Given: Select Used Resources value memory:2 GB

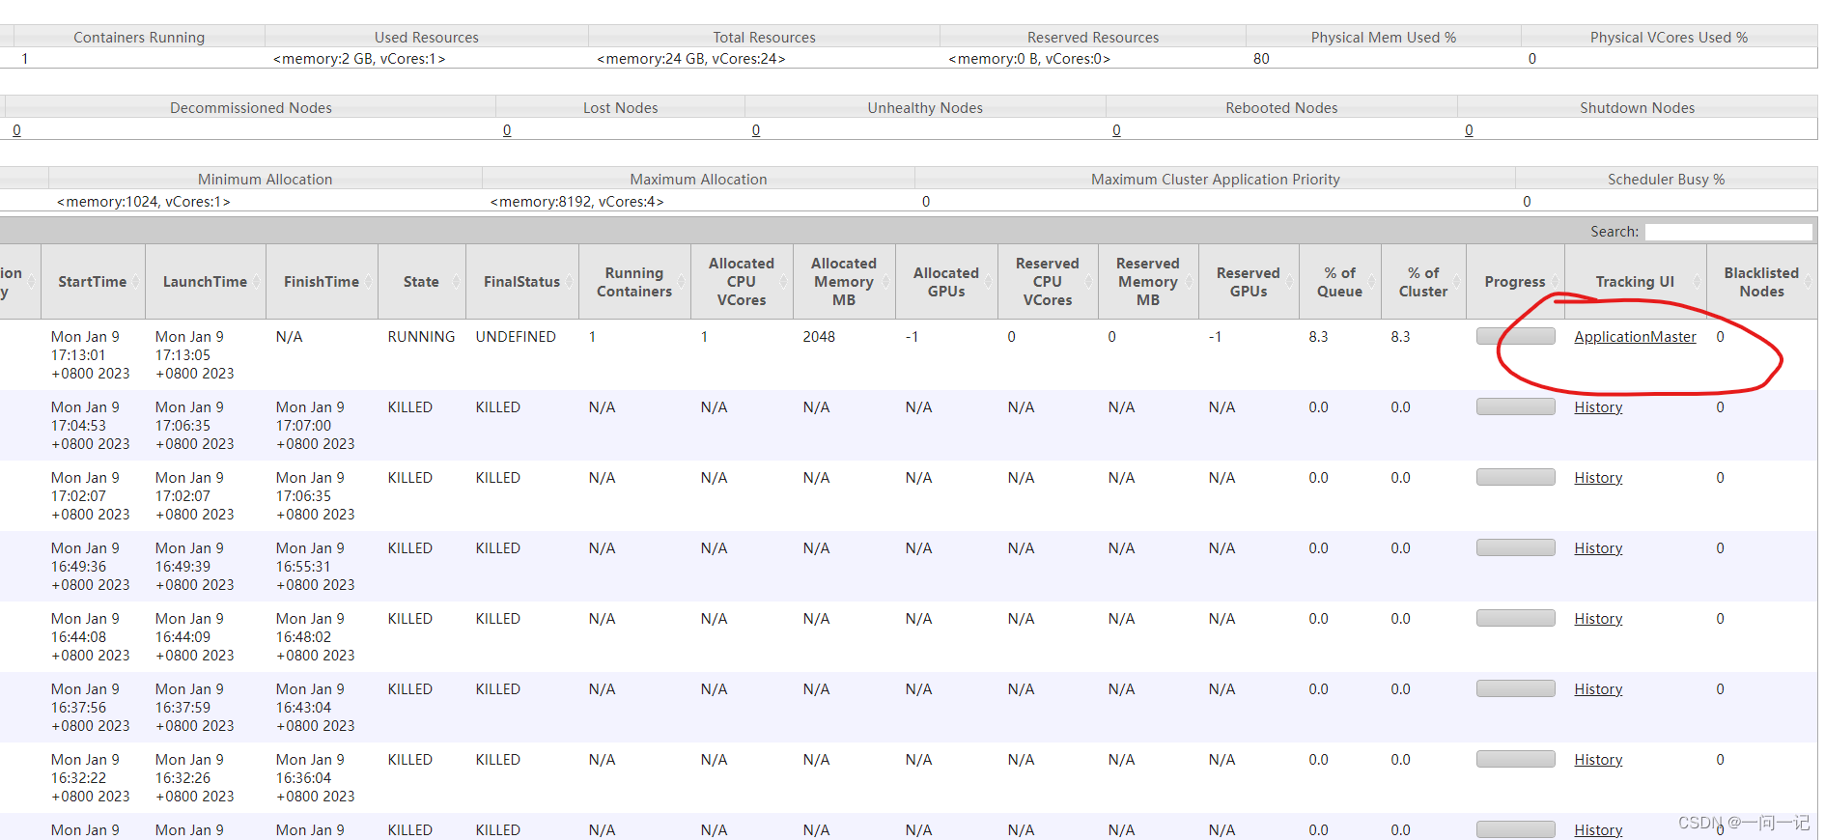Looking at the screenshot, I should pos(359,59).
